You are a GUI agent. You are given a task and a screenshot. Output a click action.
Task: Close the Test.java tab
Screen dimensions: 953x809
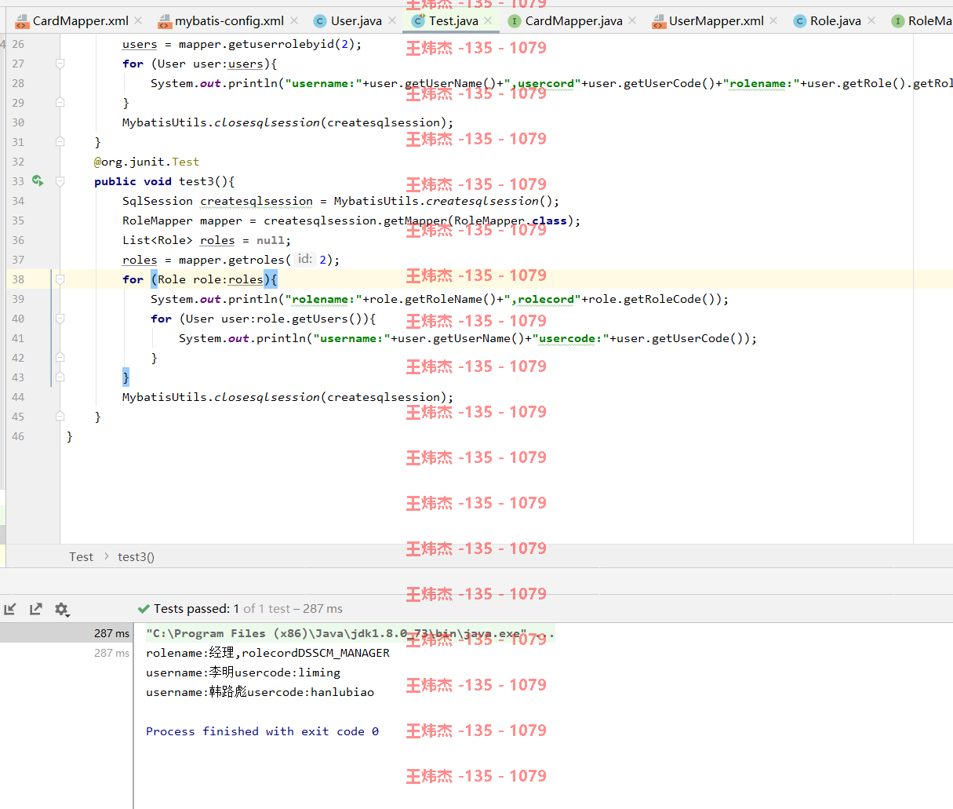tap(488, 20)
